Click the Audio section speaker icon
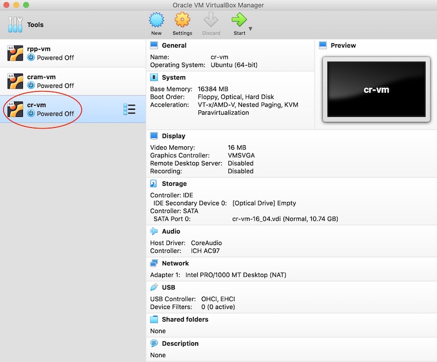The image size is (437, 362). click(154, 232)
